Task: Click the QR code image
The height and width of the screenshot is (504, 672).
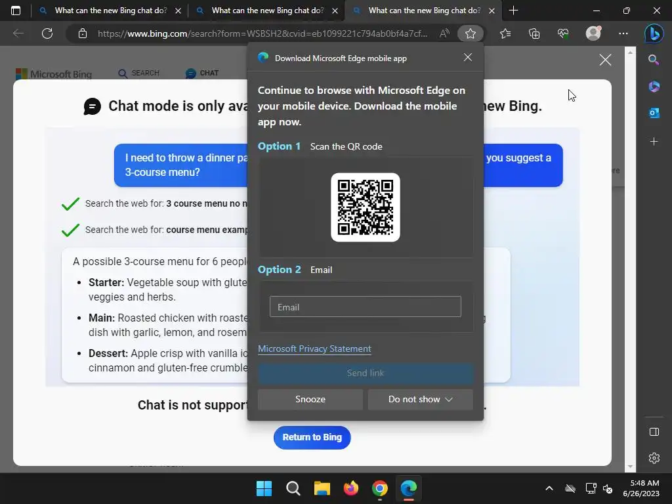Action: [x=366, y=207]
